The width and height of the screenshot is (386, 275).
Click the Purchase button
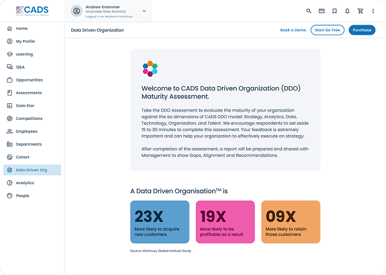coord(362,30)
